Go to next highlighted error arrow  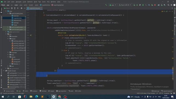tap(172, 11)
